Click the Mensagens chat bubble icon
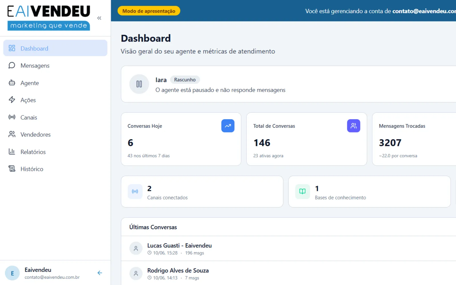Image resolution: width=456 pixels, height=285 pixels. (x=12, y=66)
